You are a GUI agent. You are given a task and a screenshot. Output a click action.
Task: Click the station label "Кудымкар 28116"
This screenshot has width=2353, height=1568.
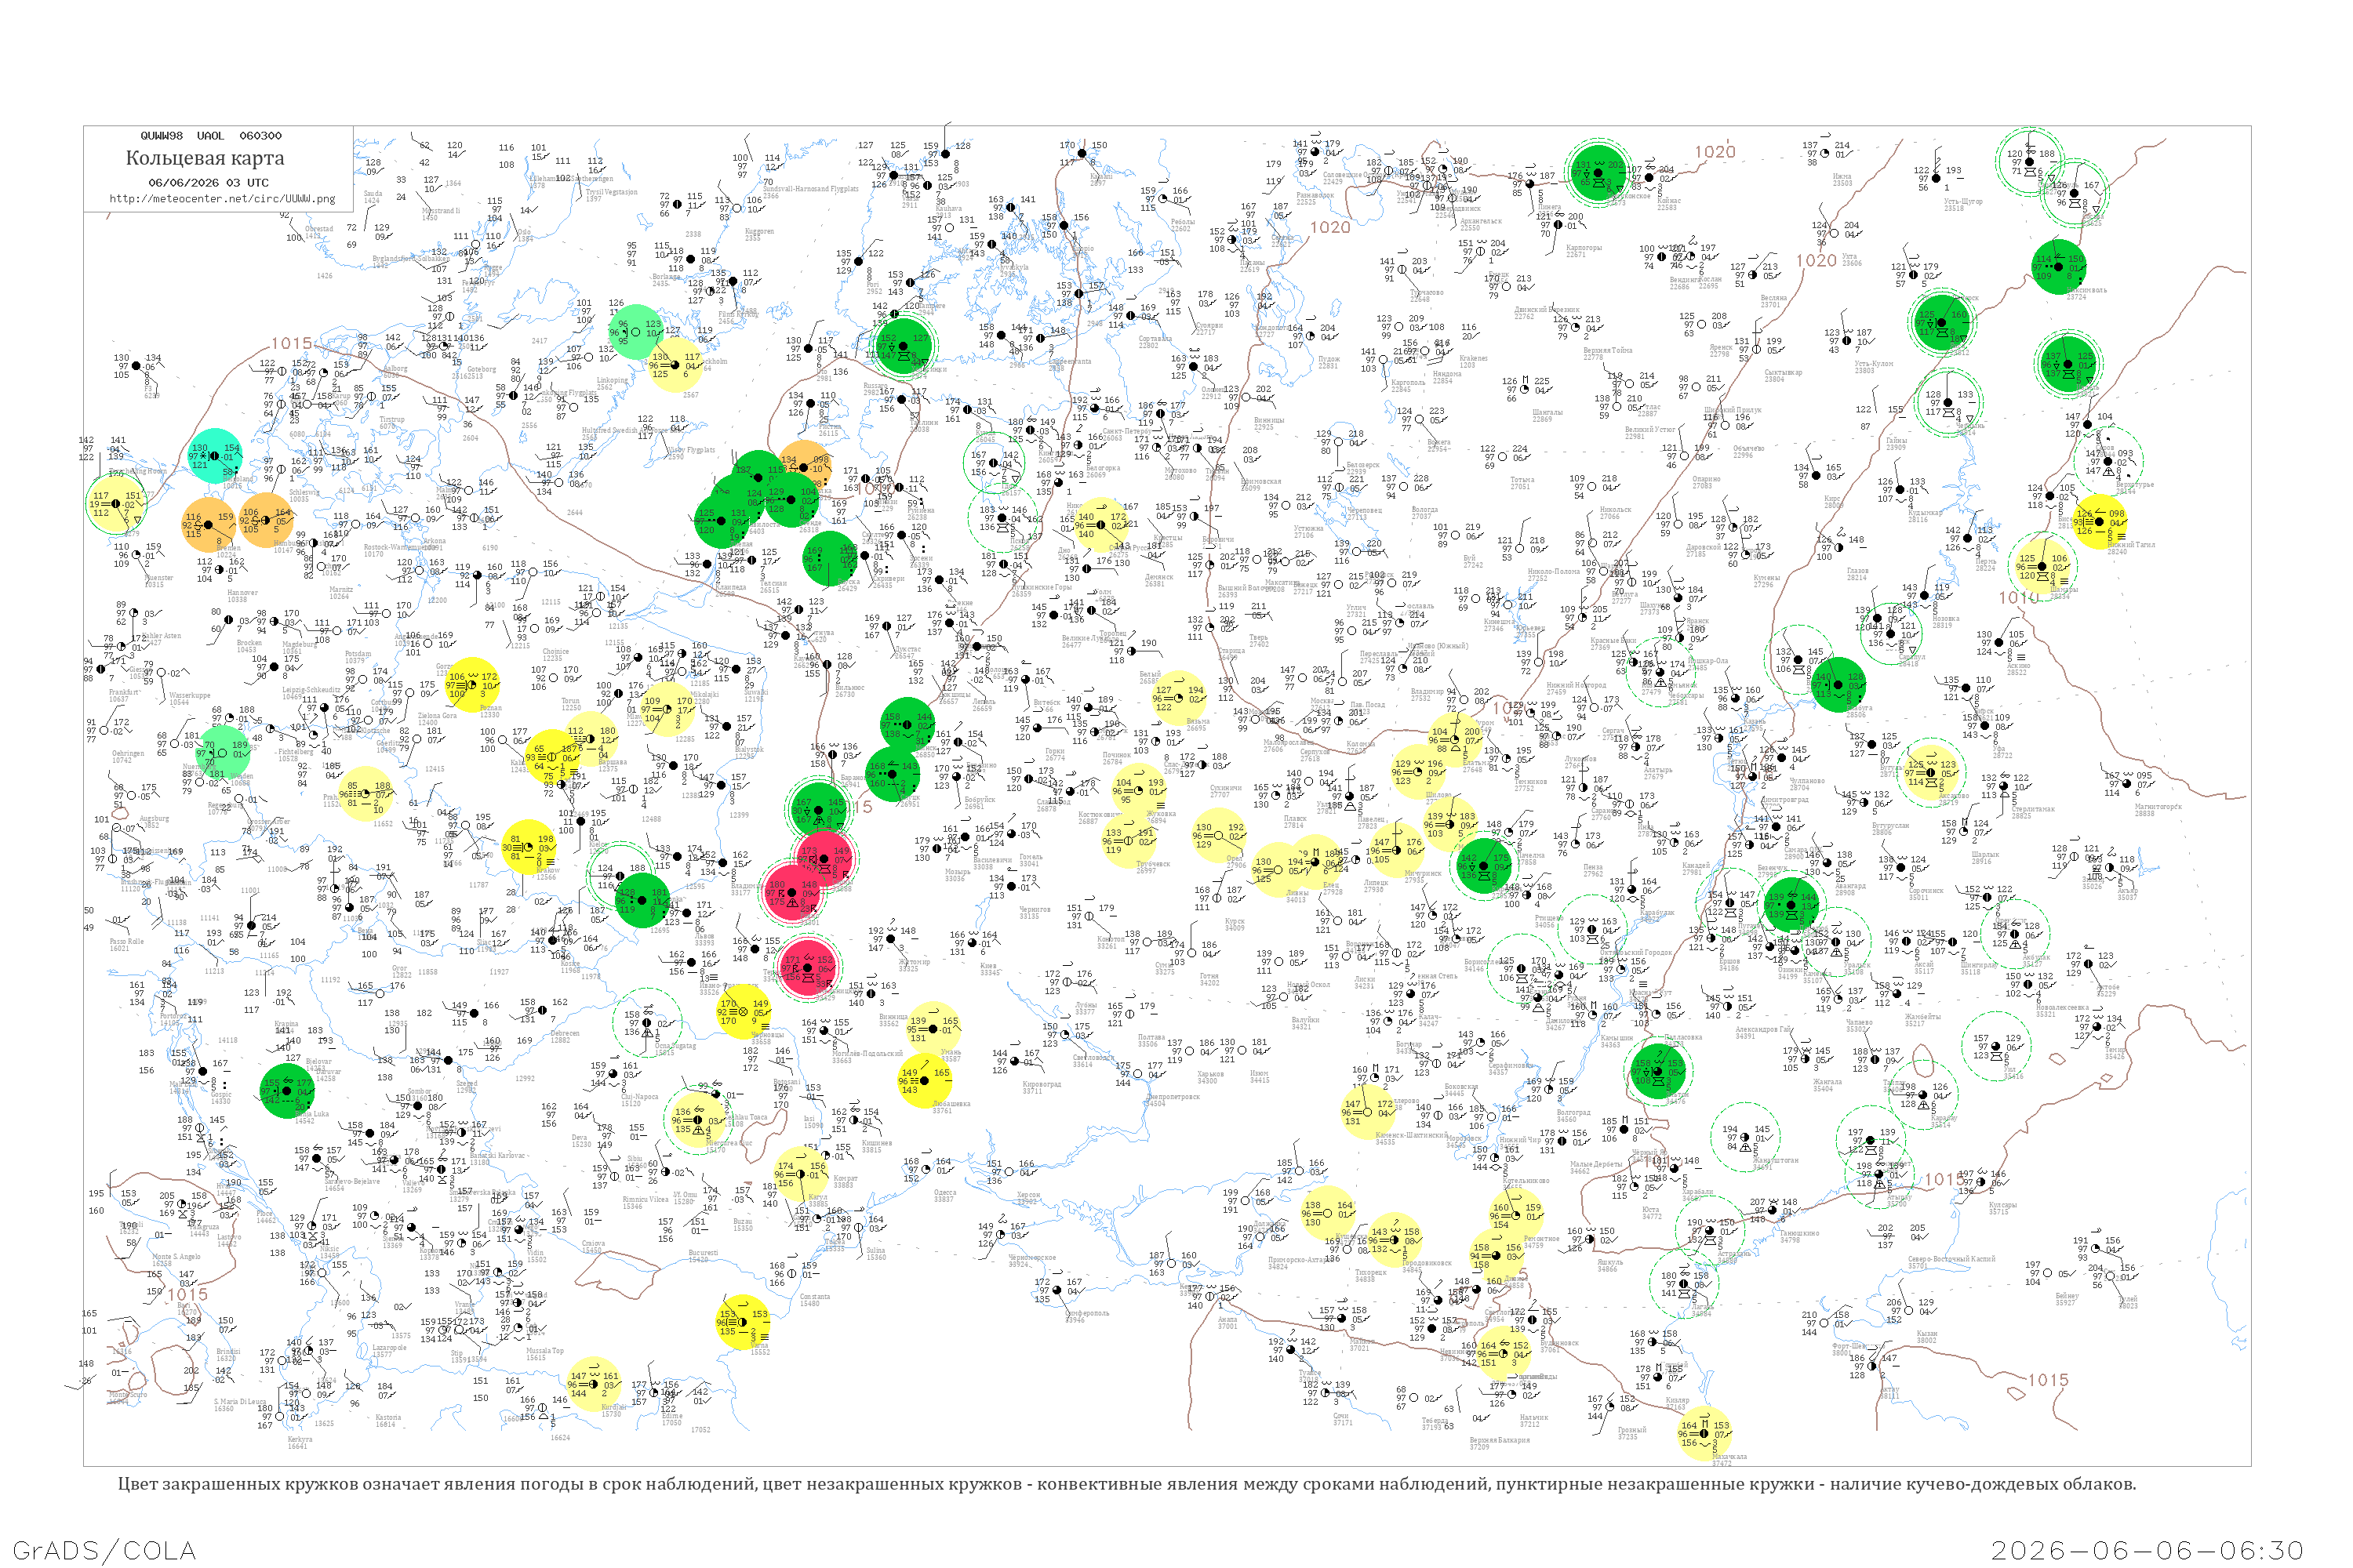click(1925, 517)
